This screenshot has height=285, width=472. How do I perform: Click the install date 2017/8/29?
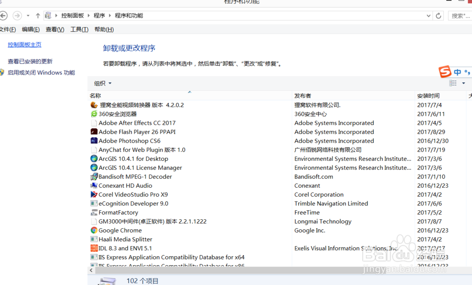tap(431, 132)
